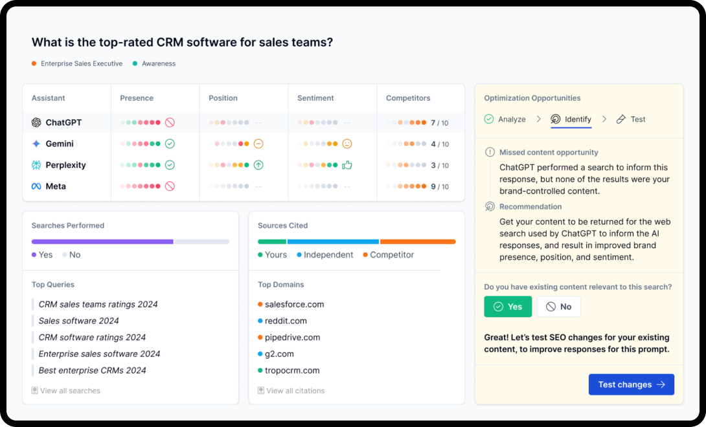This screenshot has height=427, width=706.
Task: Go to the Test step
Action: point(630,119)
